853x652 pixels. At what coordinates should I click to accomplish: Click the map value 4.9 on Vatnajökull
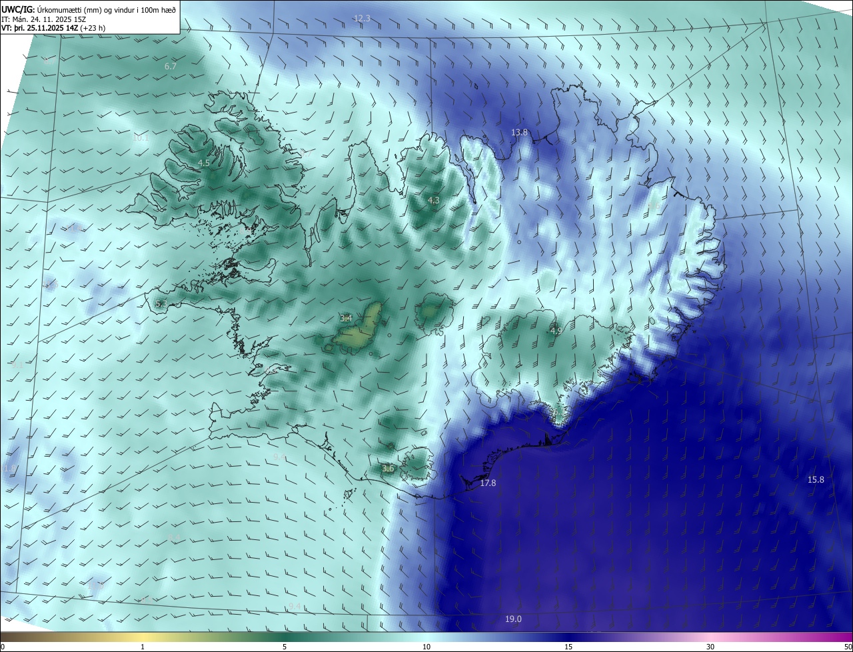(x=556, y=330)
